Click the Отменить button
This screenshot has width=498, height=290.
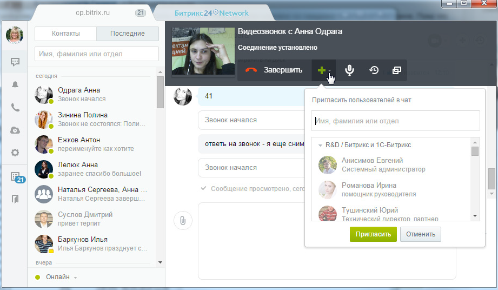coord(421,234)
